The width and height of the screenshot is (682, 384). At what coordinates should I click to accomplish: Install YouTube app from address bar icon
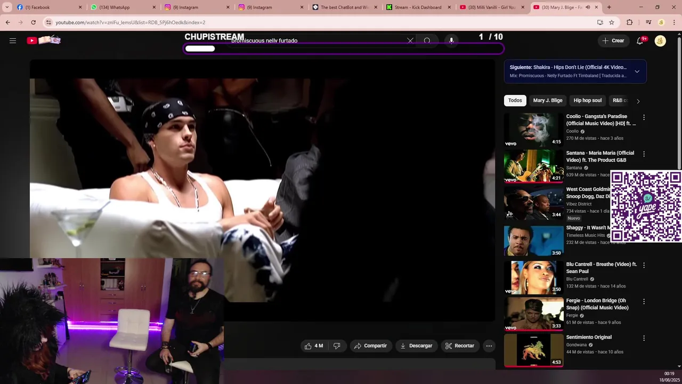click(x=600, y=22)
